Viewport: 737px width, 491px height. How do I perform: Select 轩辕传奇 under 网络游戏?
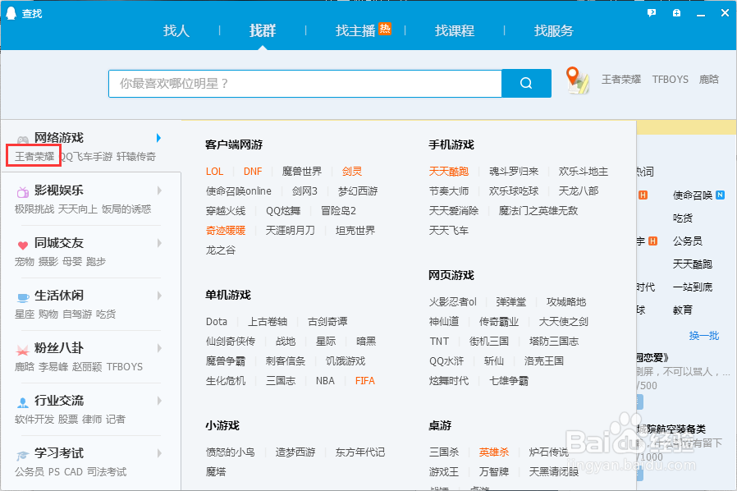pyautogui.click(x=136, y=156)
